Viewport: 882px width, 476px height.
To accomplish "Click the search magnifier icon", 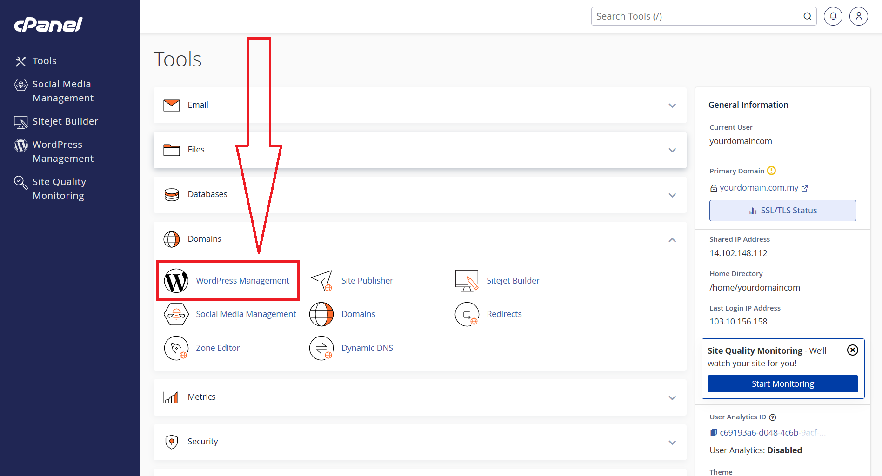I will 808,16.
